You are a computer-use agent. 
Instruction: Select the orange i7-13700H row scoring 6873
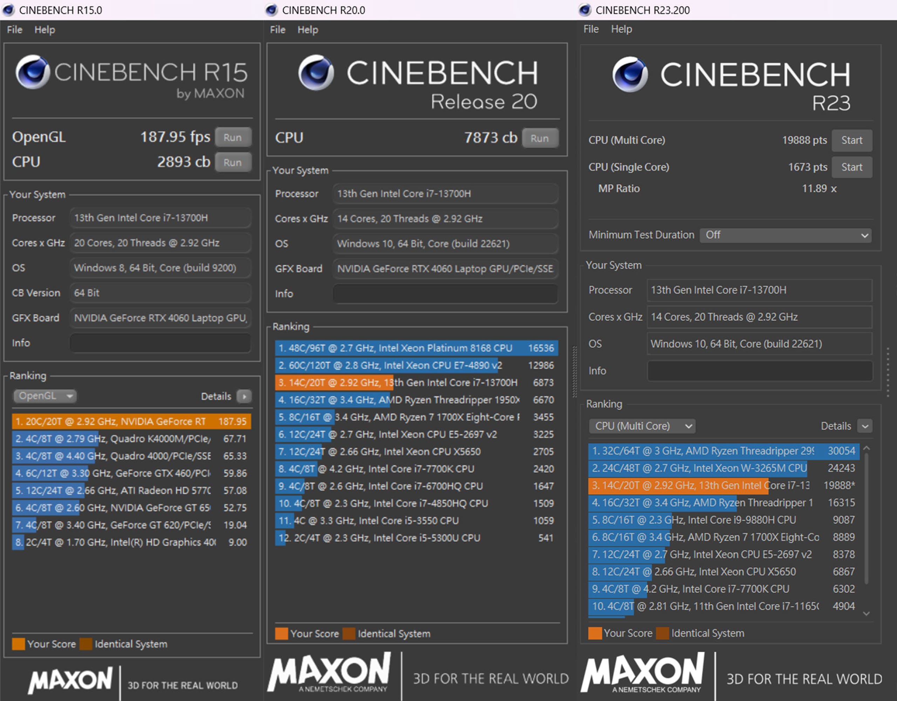coord(417,382)
